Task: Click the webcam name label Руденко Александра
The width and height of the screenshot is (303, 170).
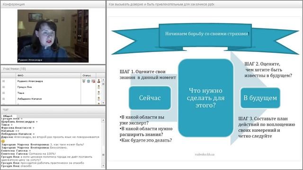Action: 30,60
